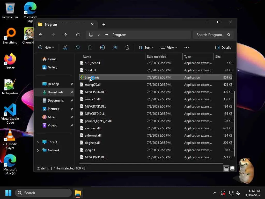Expand the Network tree node

click(38, 150)
